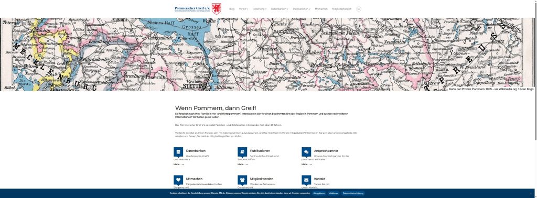Click the Pommerscher Greif logo
The height and width of the screenshot is (198, 537).
[x=198, y=9]
